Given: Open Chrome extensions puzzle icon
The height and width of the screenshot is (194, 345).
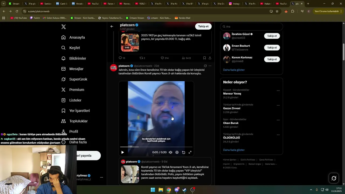Looking at the screenshot, I should 293,11.
